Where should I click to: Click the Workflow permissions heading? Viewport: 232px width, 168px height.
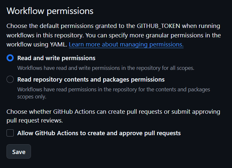(50, 11)
